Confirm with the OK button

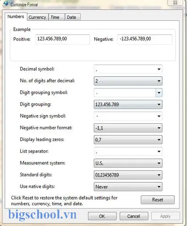(x=102, y=216)
